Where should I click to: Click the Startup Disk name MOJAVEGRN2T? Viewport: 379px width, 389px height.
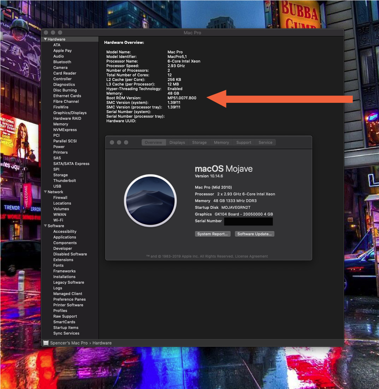pos(236,207)
